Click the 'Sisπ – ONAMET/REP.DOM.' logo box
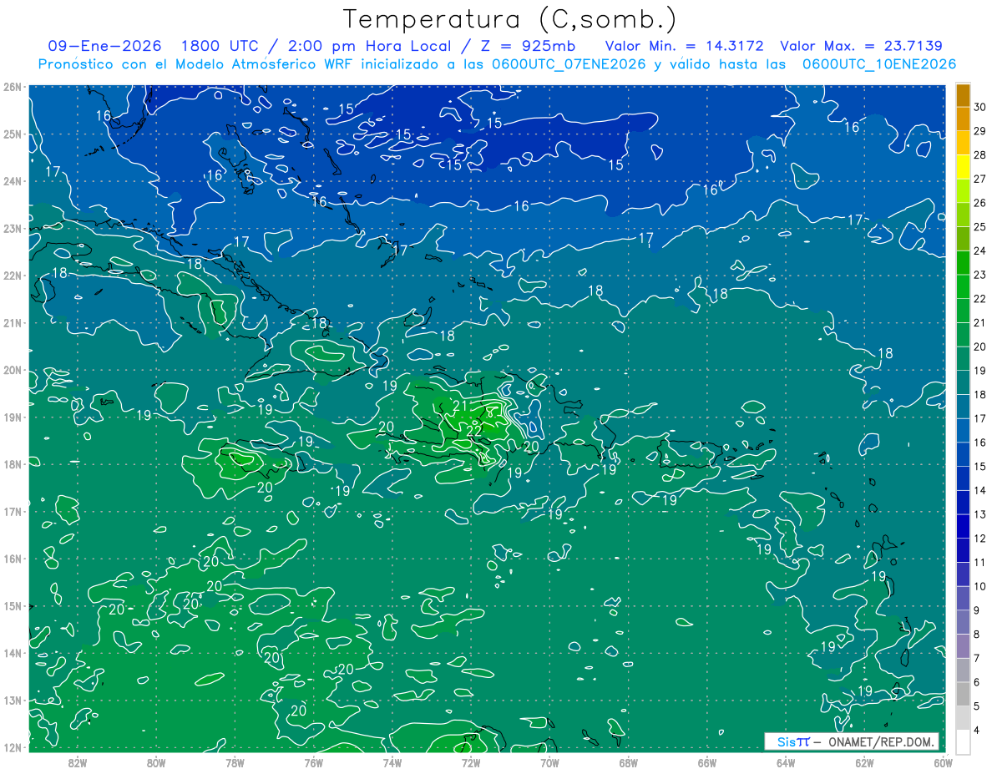Viewport: 1002px width, 774px height. (852, 741)
